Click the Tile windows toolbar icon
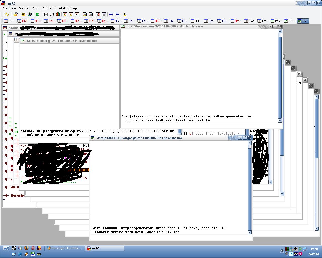This screenshot has height=258, width=322. tap(111, 14)
